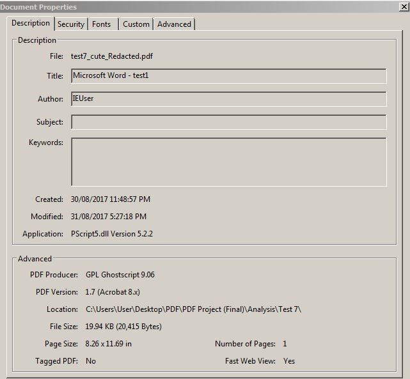Click the Keywords: label
410x379 pixels.
(46, 143)
